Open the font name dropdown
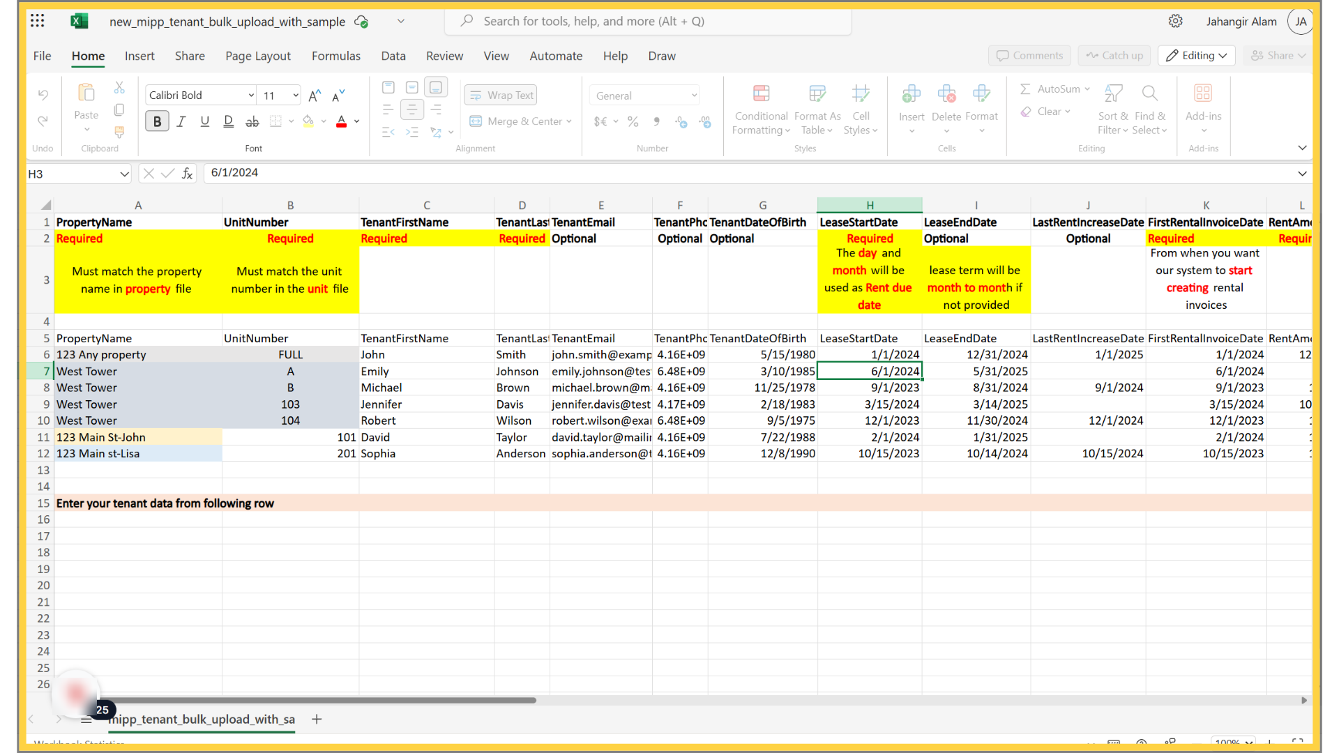1339x753 pixels. pyautogui.click(x=251, y=96)
